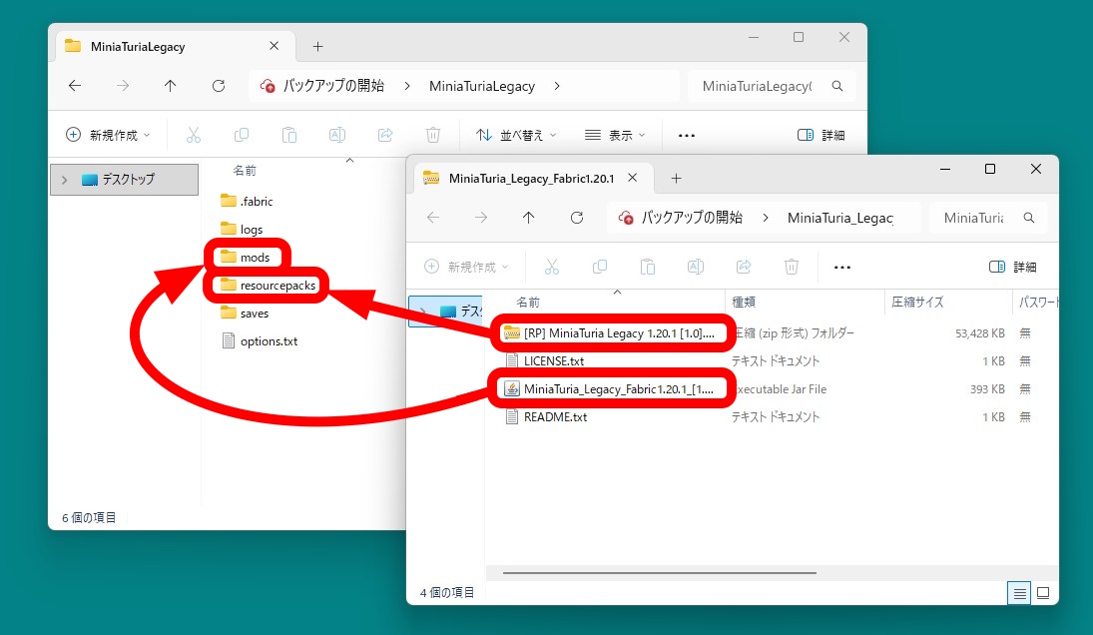Open the 新規作成 new item menu
Image resolution: width=1093 pixels, height=635 pixels.
108,135
